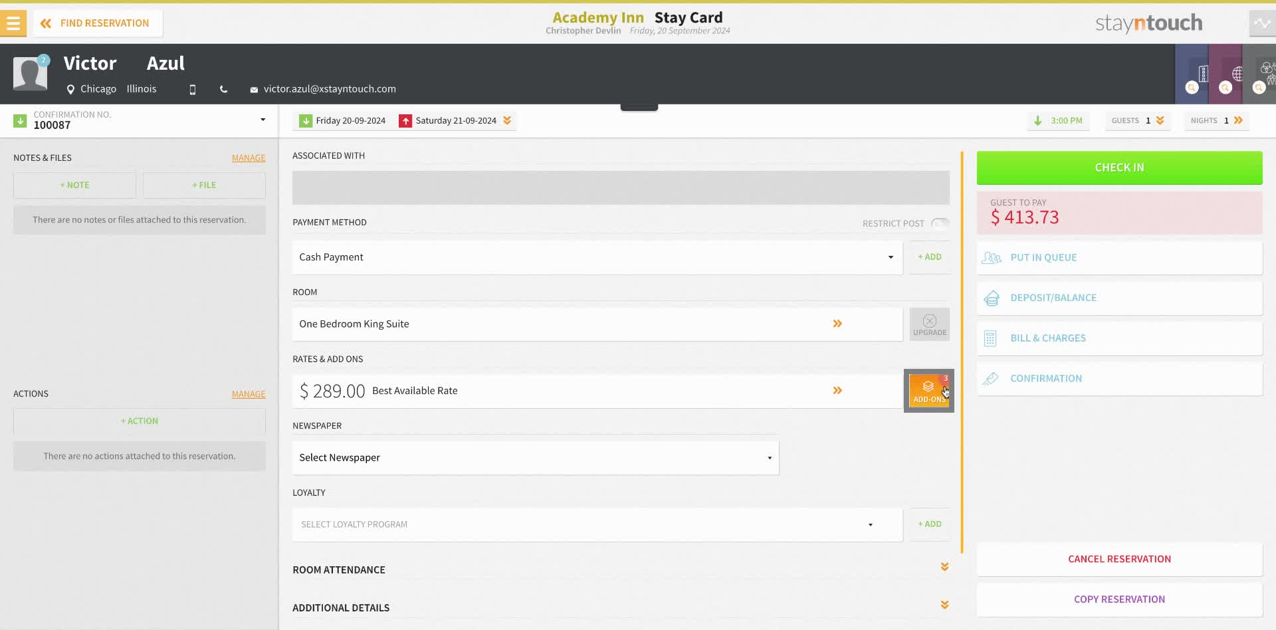Click the mobile phone icon
The image size is (1276, 630).
point(193,90)
